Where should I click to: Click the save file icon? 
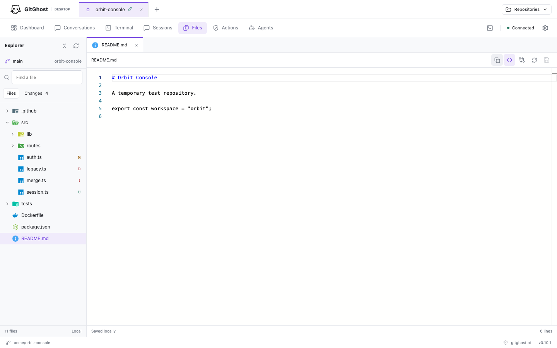click(547, 60)
